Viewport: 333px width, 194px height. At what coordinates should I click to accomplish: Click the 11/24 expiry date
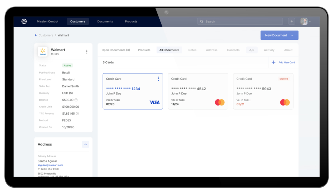(x=175, y=104)
